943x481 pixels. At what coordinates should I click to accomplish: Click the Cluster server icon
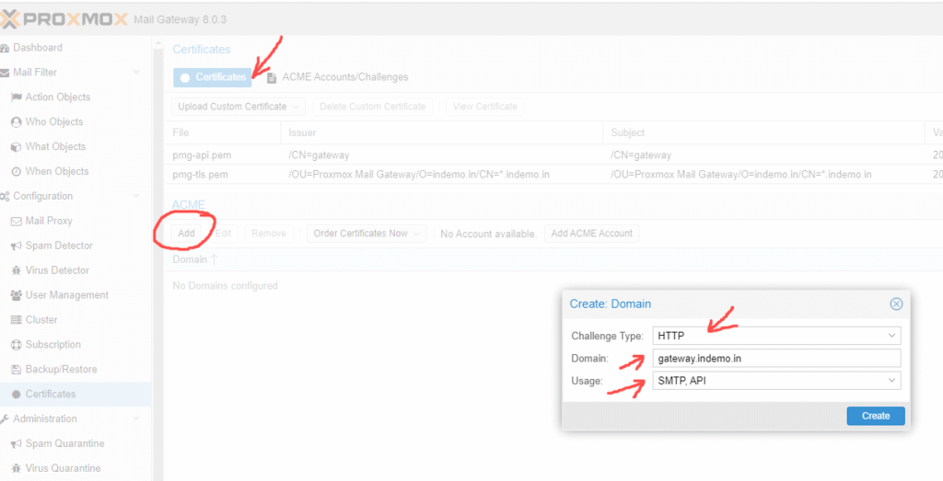pyautogui.click(x=17, y=320)
